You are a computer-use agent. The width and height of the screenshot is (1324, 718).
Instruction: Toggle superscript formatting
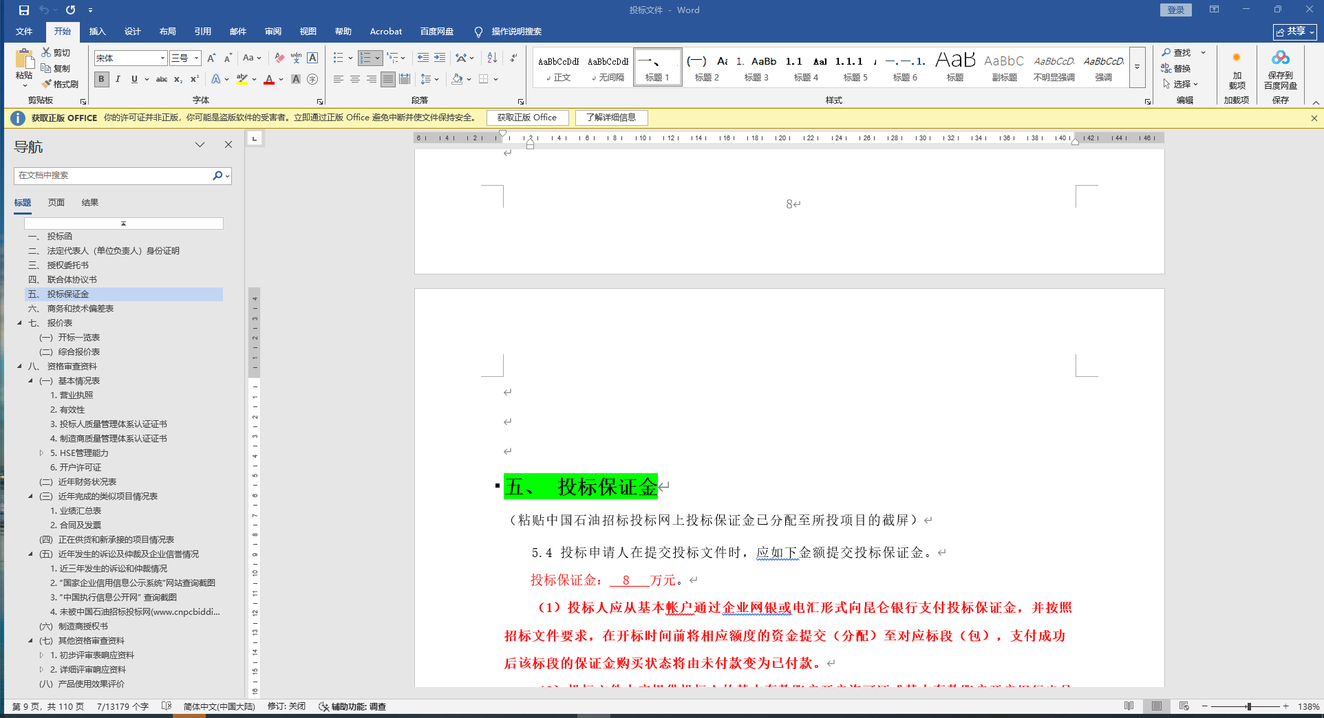(195, 79)
